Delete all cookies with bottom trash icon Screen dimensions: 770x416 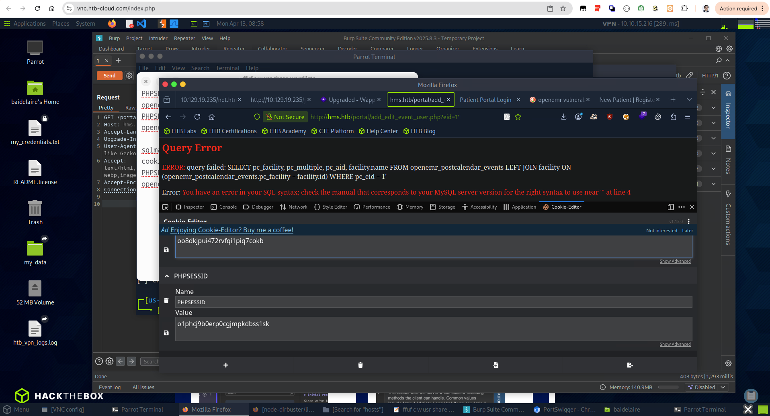[360, 365]
